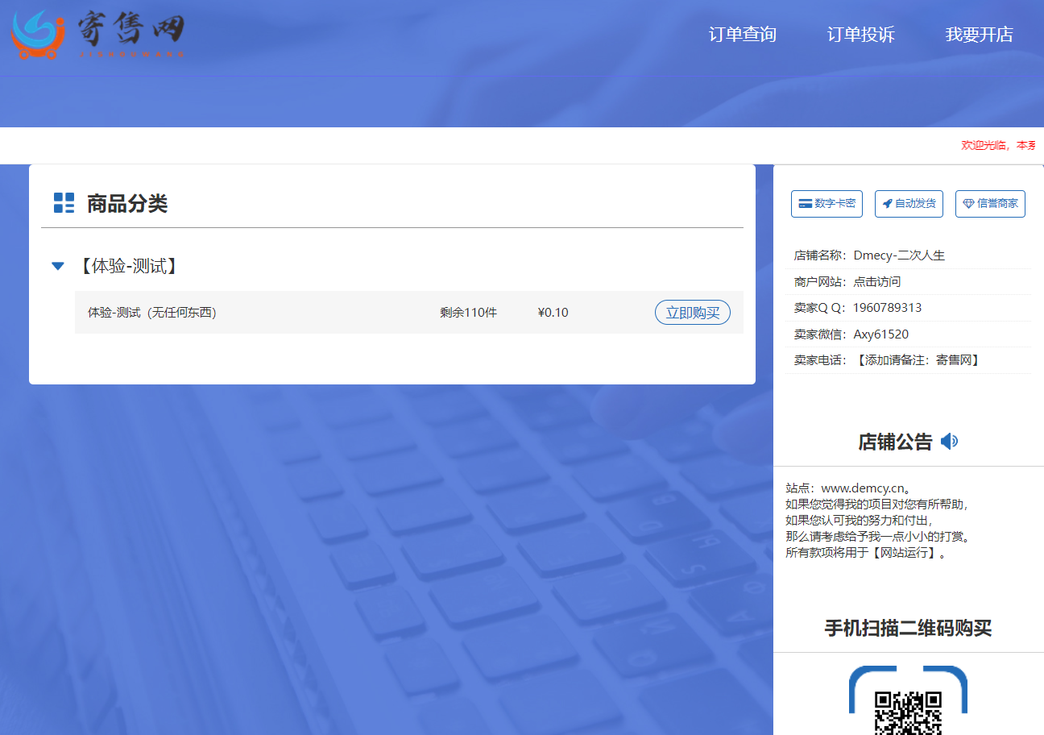Click the announcement line 站点：www.demcy.cn。
Viewport: 1044px width, 735px height.
[x=848, y=488]
